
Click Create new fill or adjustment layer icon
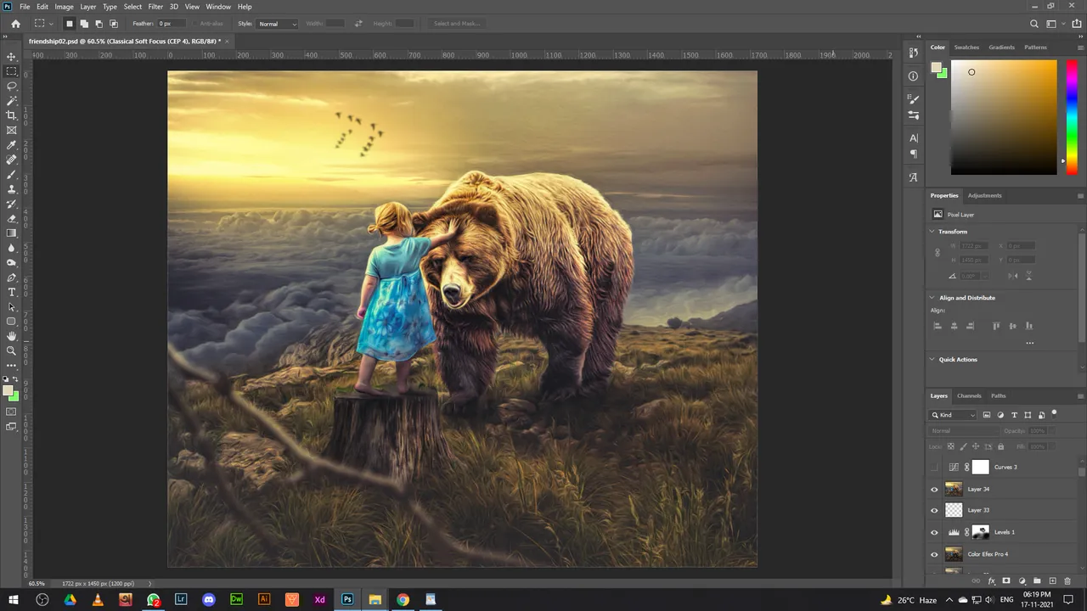tap(1022, 581)
